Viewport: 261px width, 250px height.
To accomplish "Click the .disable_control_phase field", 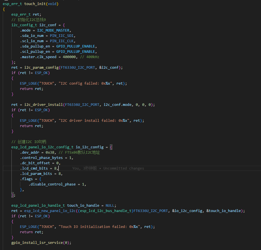I will click(52, 184).
